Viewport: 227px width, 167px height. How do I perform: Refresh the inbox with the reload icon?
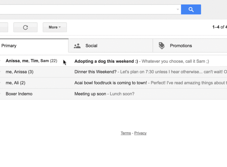[x=25, y=28]
